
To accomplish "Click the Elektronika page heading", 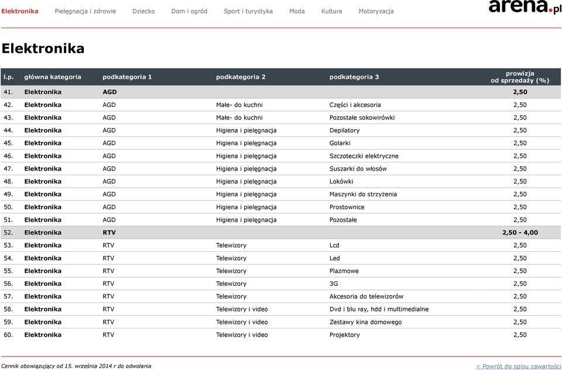I will click(43, 49).
